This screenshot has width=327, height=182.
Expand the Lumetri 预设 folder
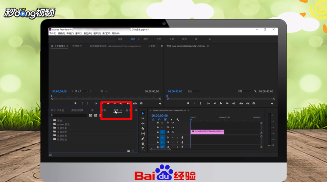51,124
